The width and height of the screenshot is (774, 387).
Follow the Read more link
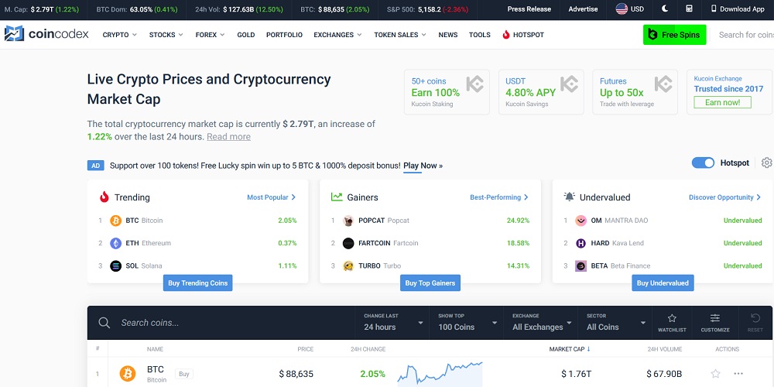pos(228,137)
